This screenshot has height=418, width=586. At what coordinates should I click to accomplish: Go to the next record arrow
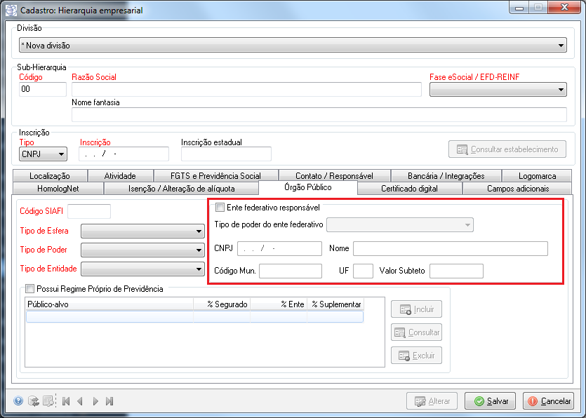[95, 401]
